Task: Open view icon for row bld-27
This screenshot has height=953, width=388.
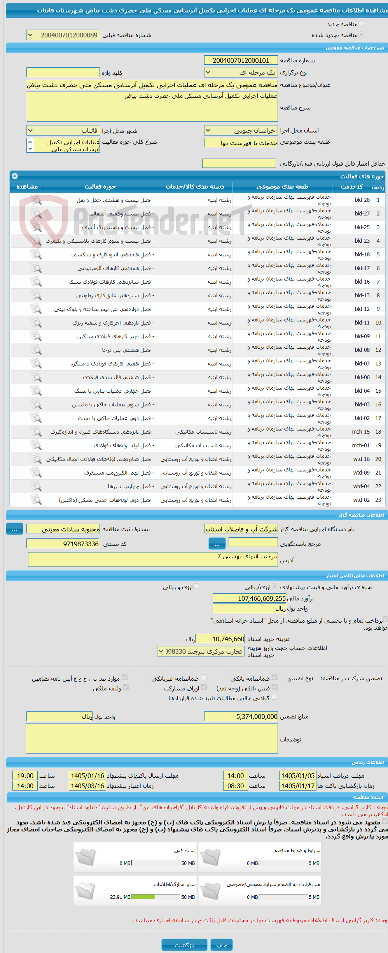Action: point(36,214)
